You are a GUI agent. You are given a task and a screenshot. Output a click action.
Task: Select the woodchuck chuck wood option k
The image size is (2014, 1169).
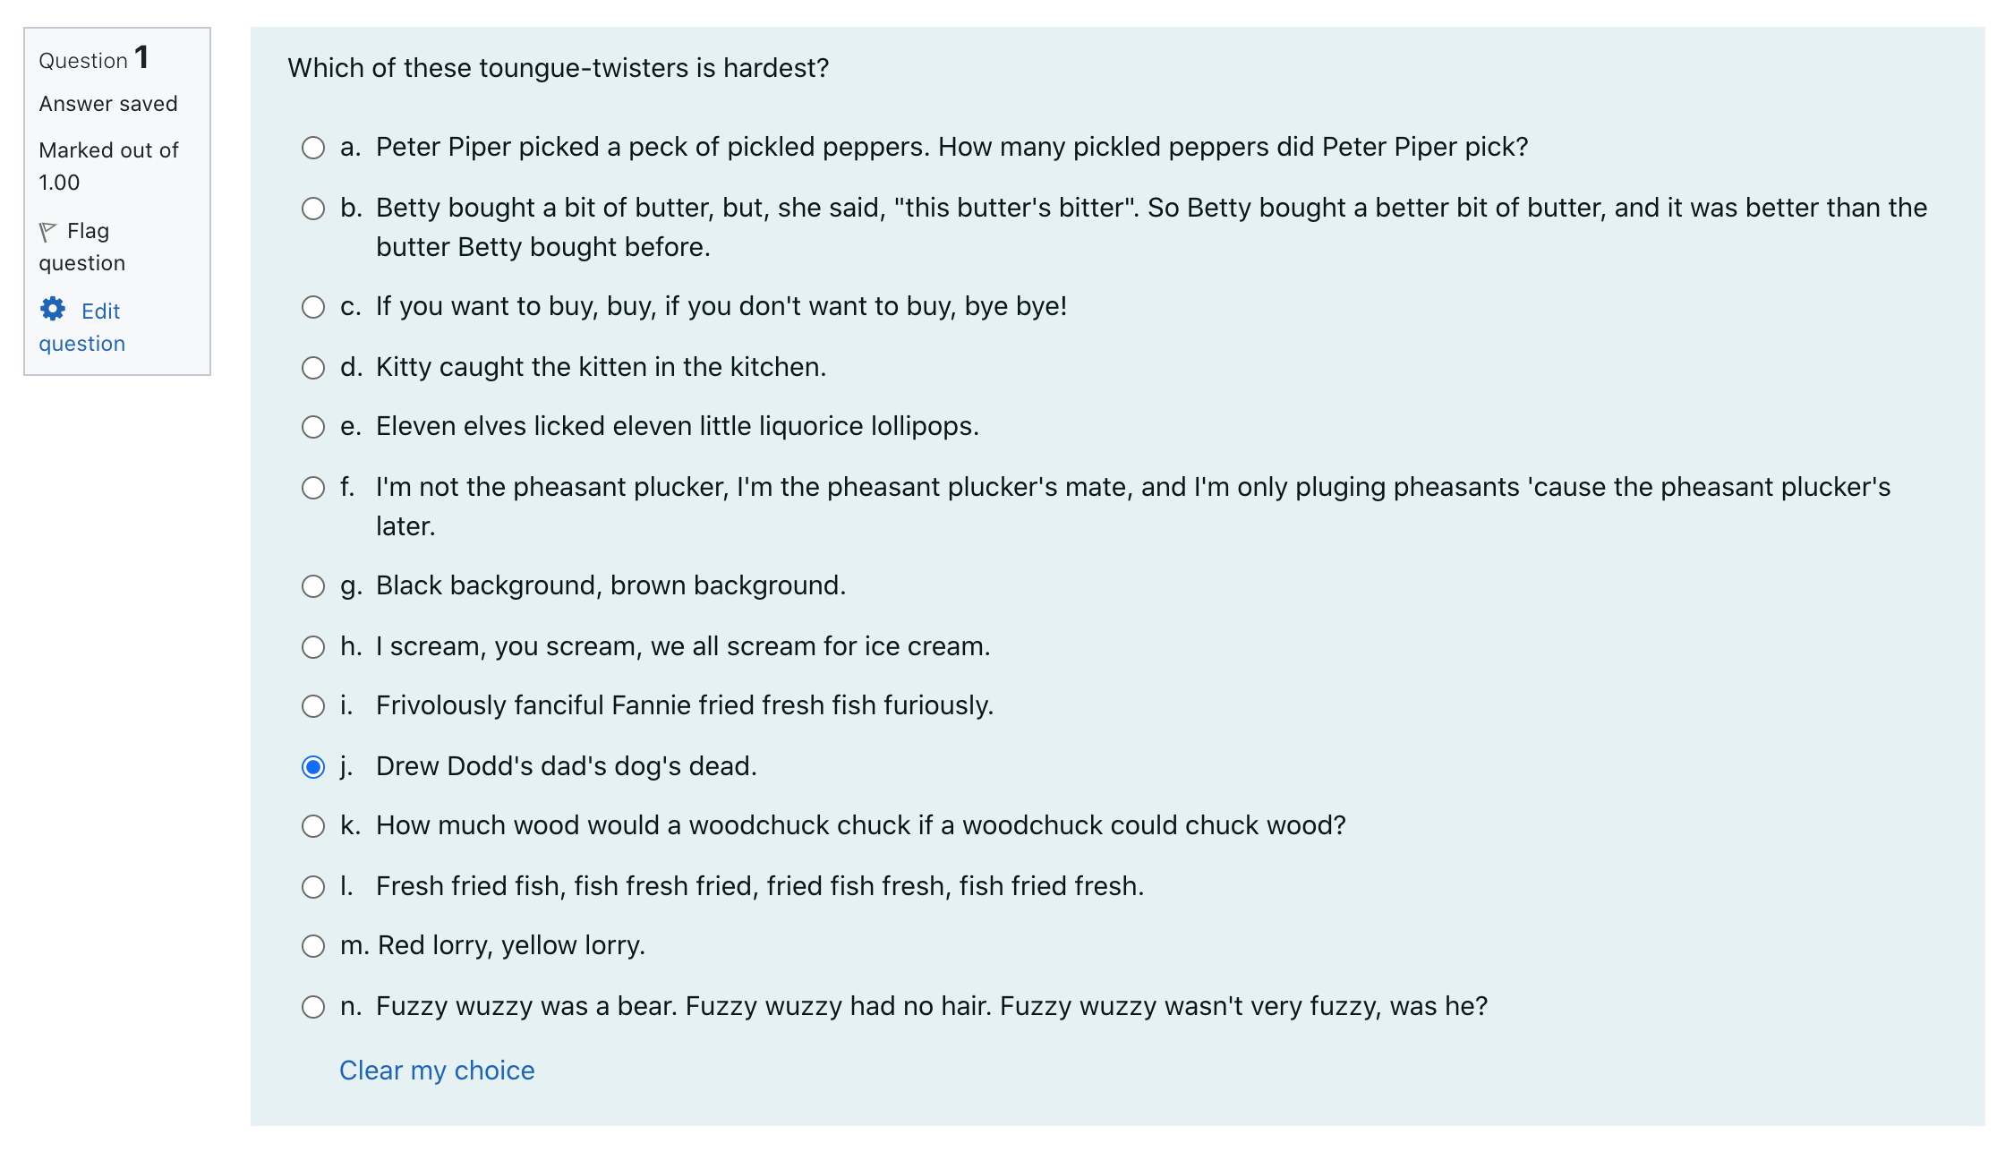point(313,826)
